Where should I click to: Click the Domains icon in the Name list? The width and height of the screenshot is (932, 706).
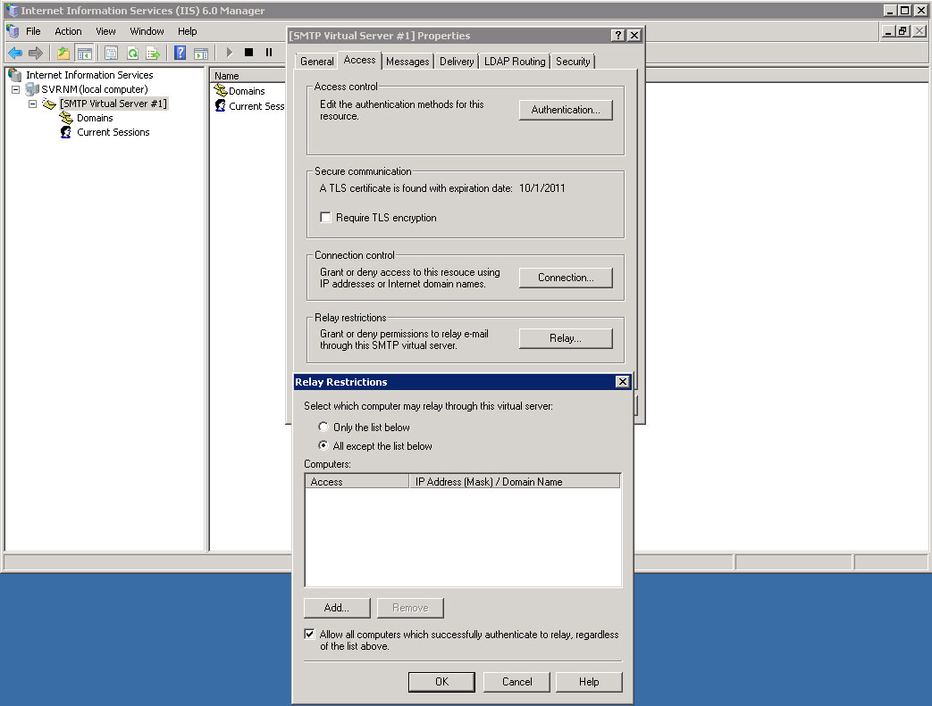[x=221, y=90]
